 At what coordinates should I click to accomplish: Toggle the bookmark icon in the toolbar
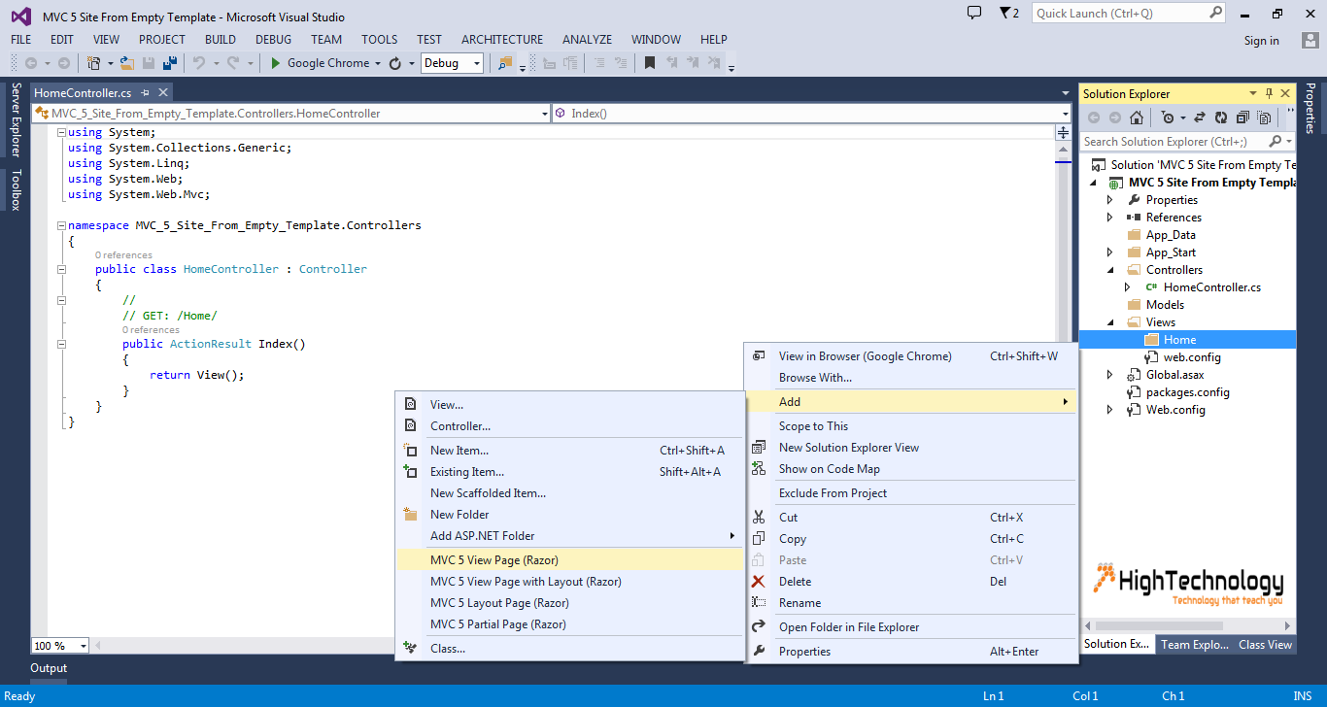pos(650,63)
